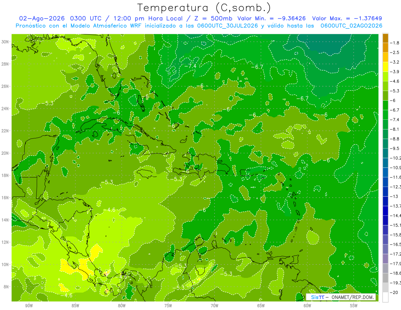This screenshot has width=401, height=310.
Task: Click the teal legend swatch between -9.5 and -10.2
Action: [x=385, y=153]
